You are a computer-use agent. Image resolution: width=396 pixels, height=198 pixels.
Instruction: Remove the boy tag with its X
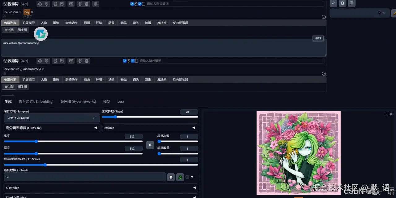[x=32, y=12]
